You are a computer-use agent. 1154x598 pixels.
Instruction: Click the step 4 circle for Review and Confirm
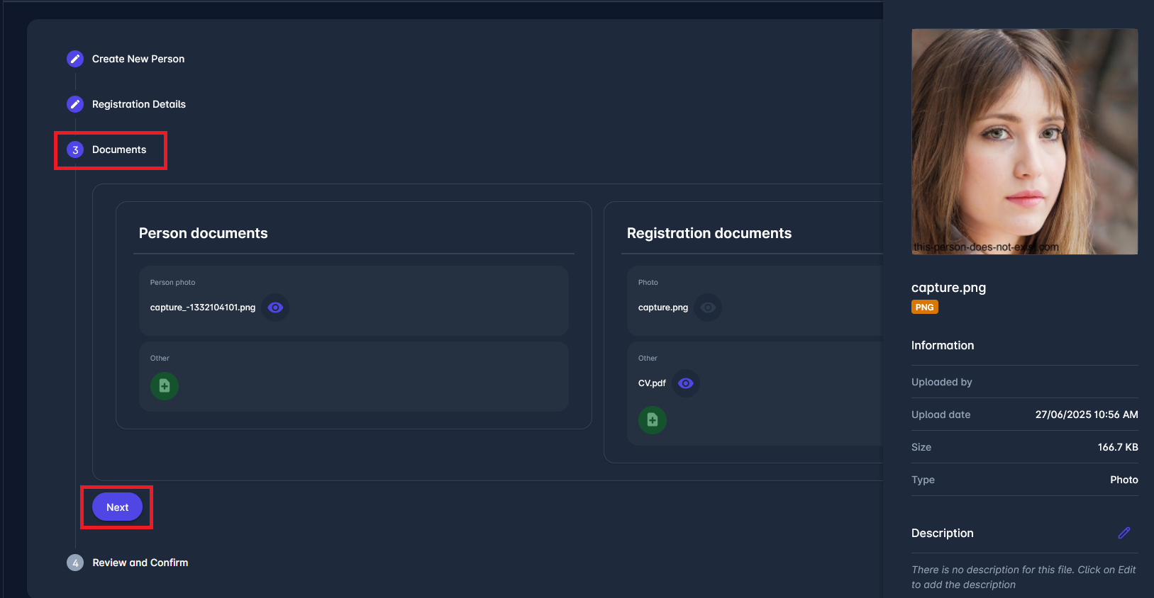point(75,563)
